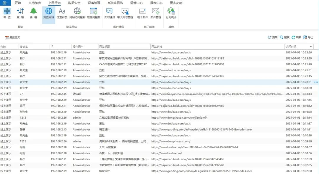Click URL ending id=1828816509103212193

pos(188,58)
